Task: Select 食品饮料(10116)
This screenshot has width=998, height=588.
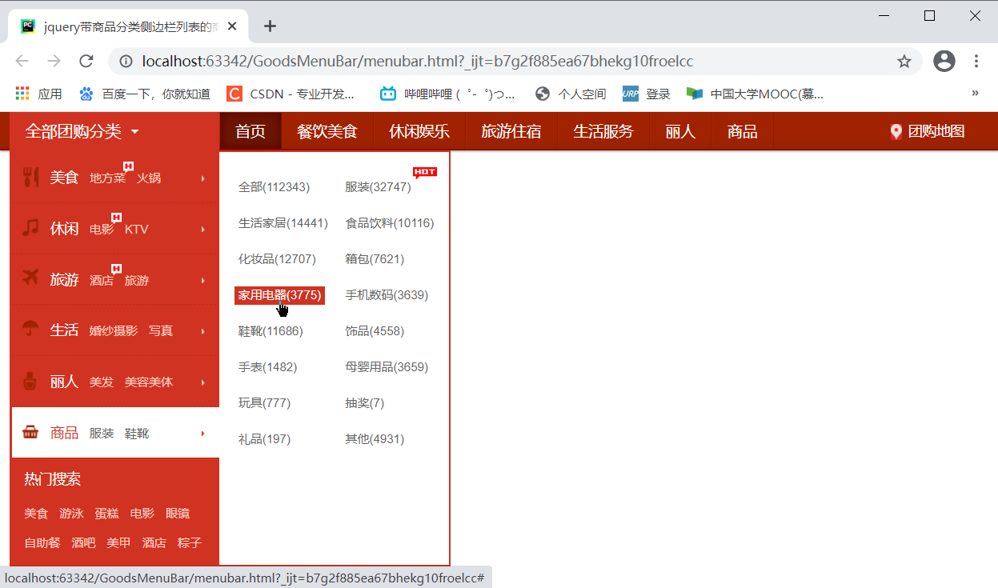Action: pyautogui.click(x=390, y=223)
